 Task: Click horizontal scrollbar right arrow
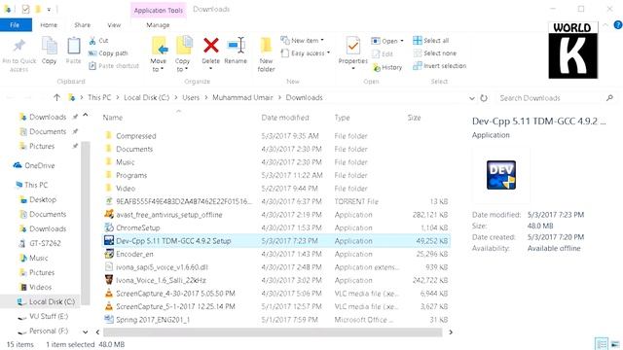pyautogui.click(x=451, y=332)
